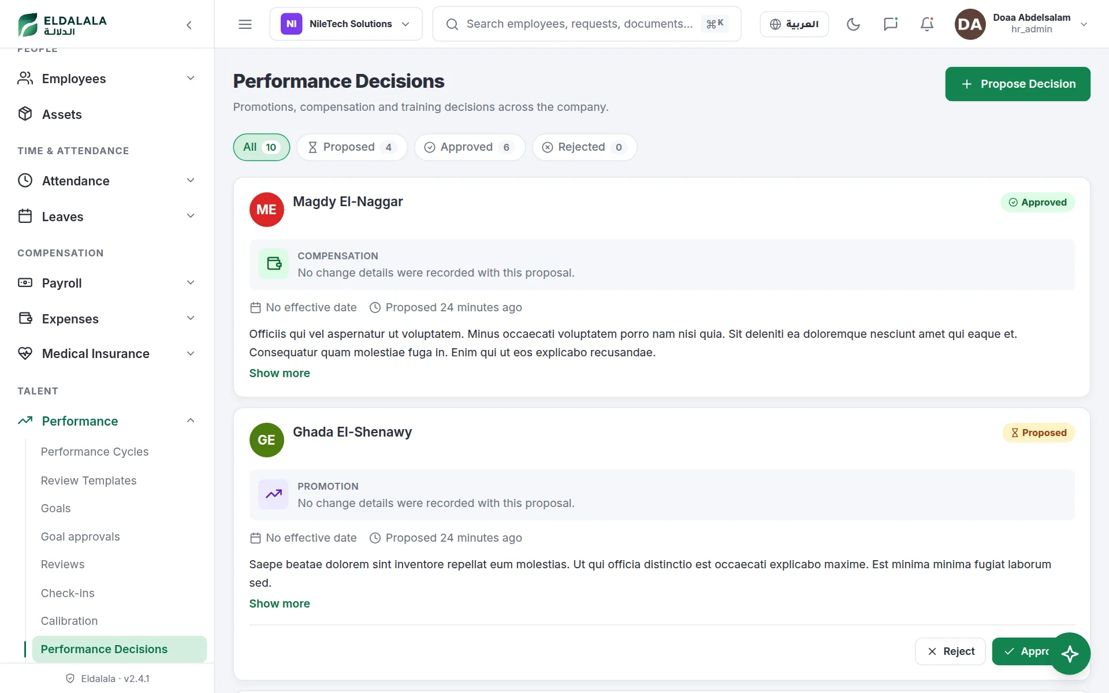Collapse the Performance sidebar section
The width and height of the screenshot is (1109, 693).
click(x=107, y=421)
